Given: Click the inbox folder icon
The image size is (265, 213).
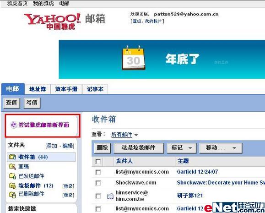Looking at the screenshot, I should click(12, 157).
